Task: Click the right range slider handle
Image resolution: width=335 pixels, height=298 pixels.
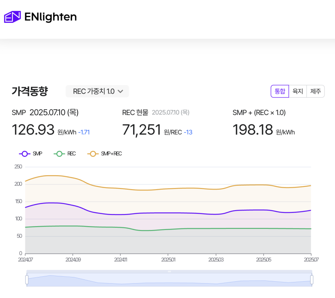Action: [x=312, y=280]
